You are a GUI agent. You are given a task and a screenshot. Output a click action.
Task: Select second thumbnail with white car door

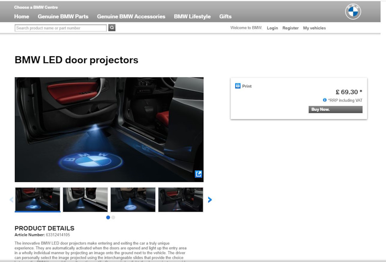pyautogui.click(x=85, y=199)
